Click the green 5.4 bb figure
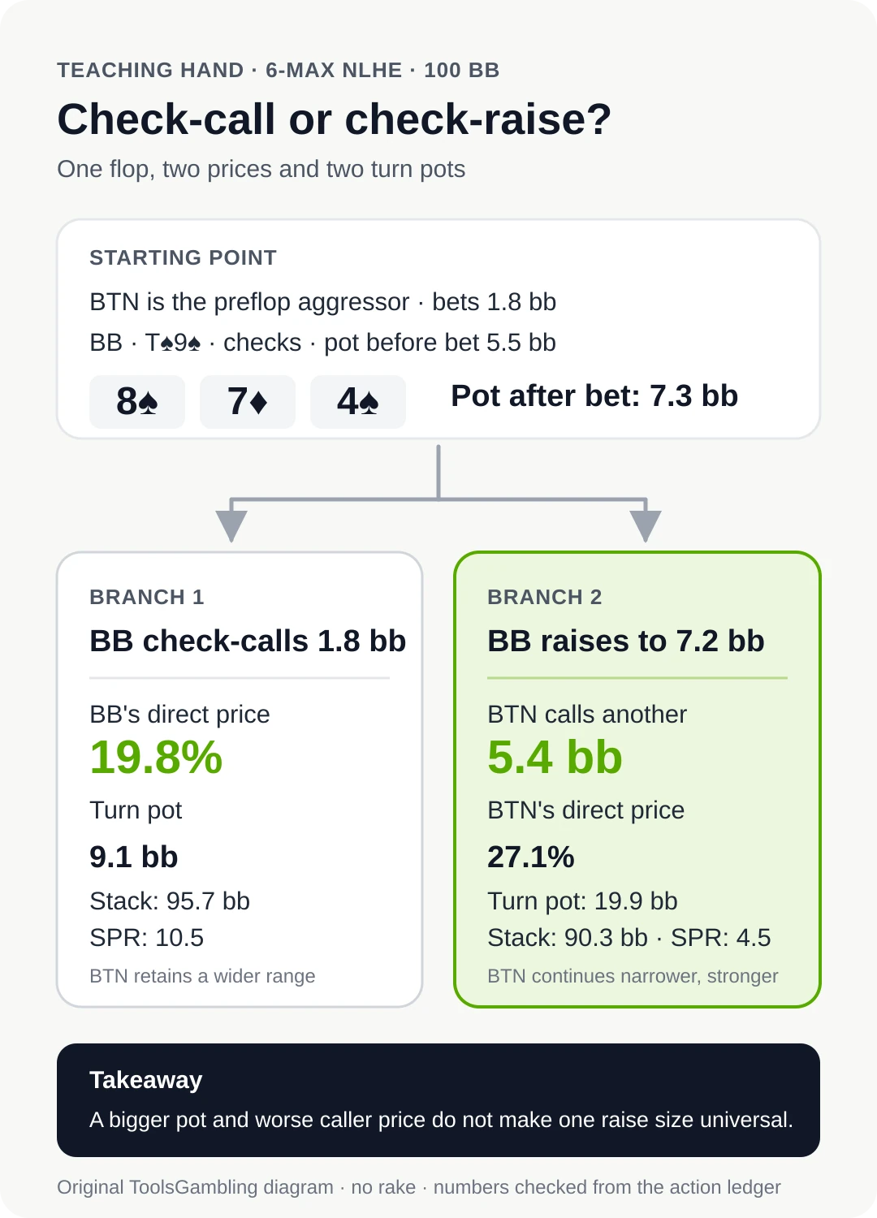The width and height of the screenshot is (877, 1218). (x=555, y=758)
